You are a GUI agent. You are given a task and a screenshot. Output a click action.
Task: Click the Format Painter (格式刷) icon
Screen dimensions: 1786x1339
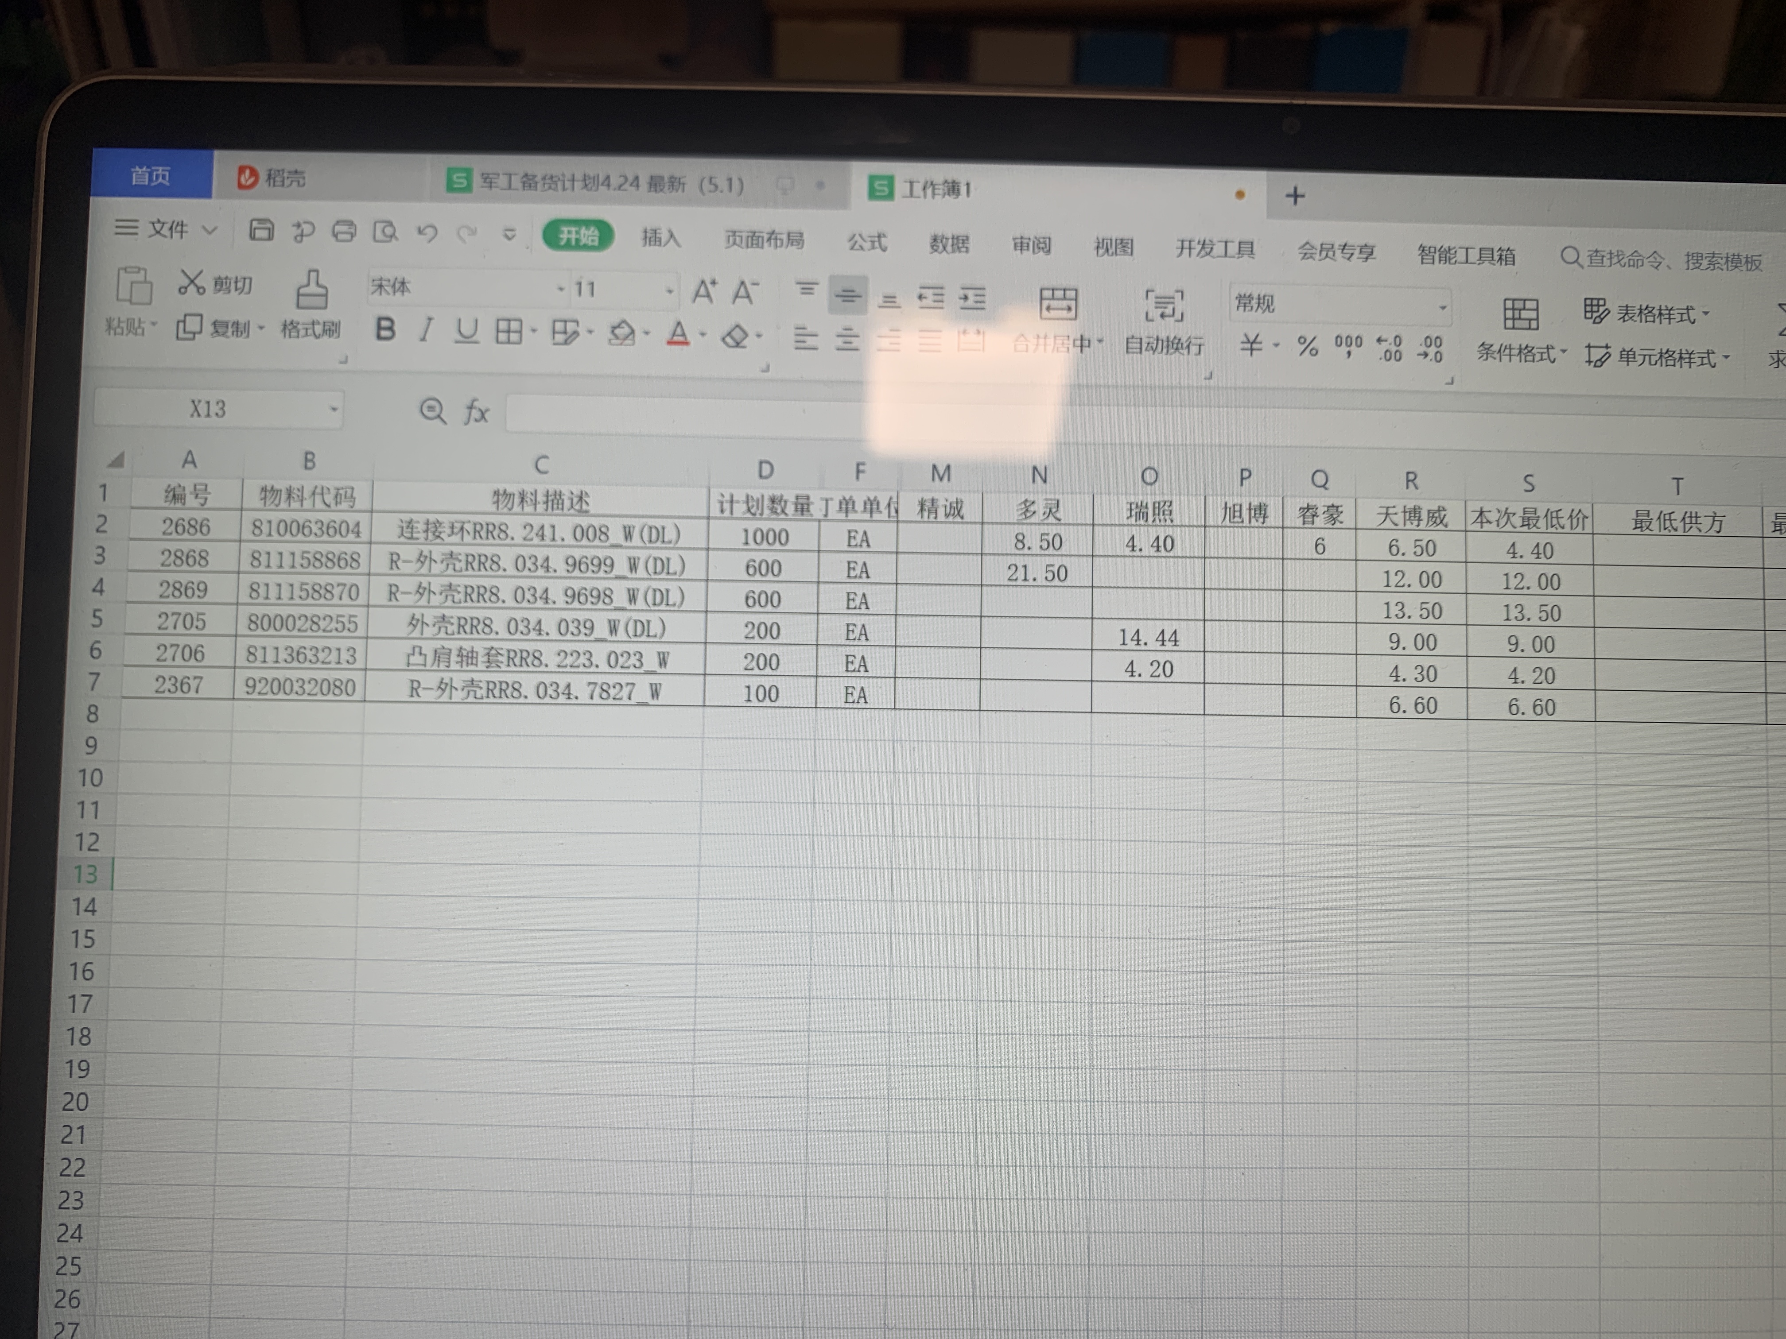click(x=312, y=291)
